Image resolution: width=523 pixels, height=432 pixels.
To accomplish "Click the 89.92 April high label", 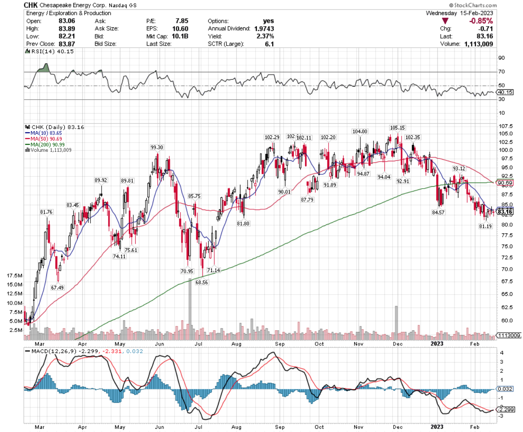I will tap(101, 180).
